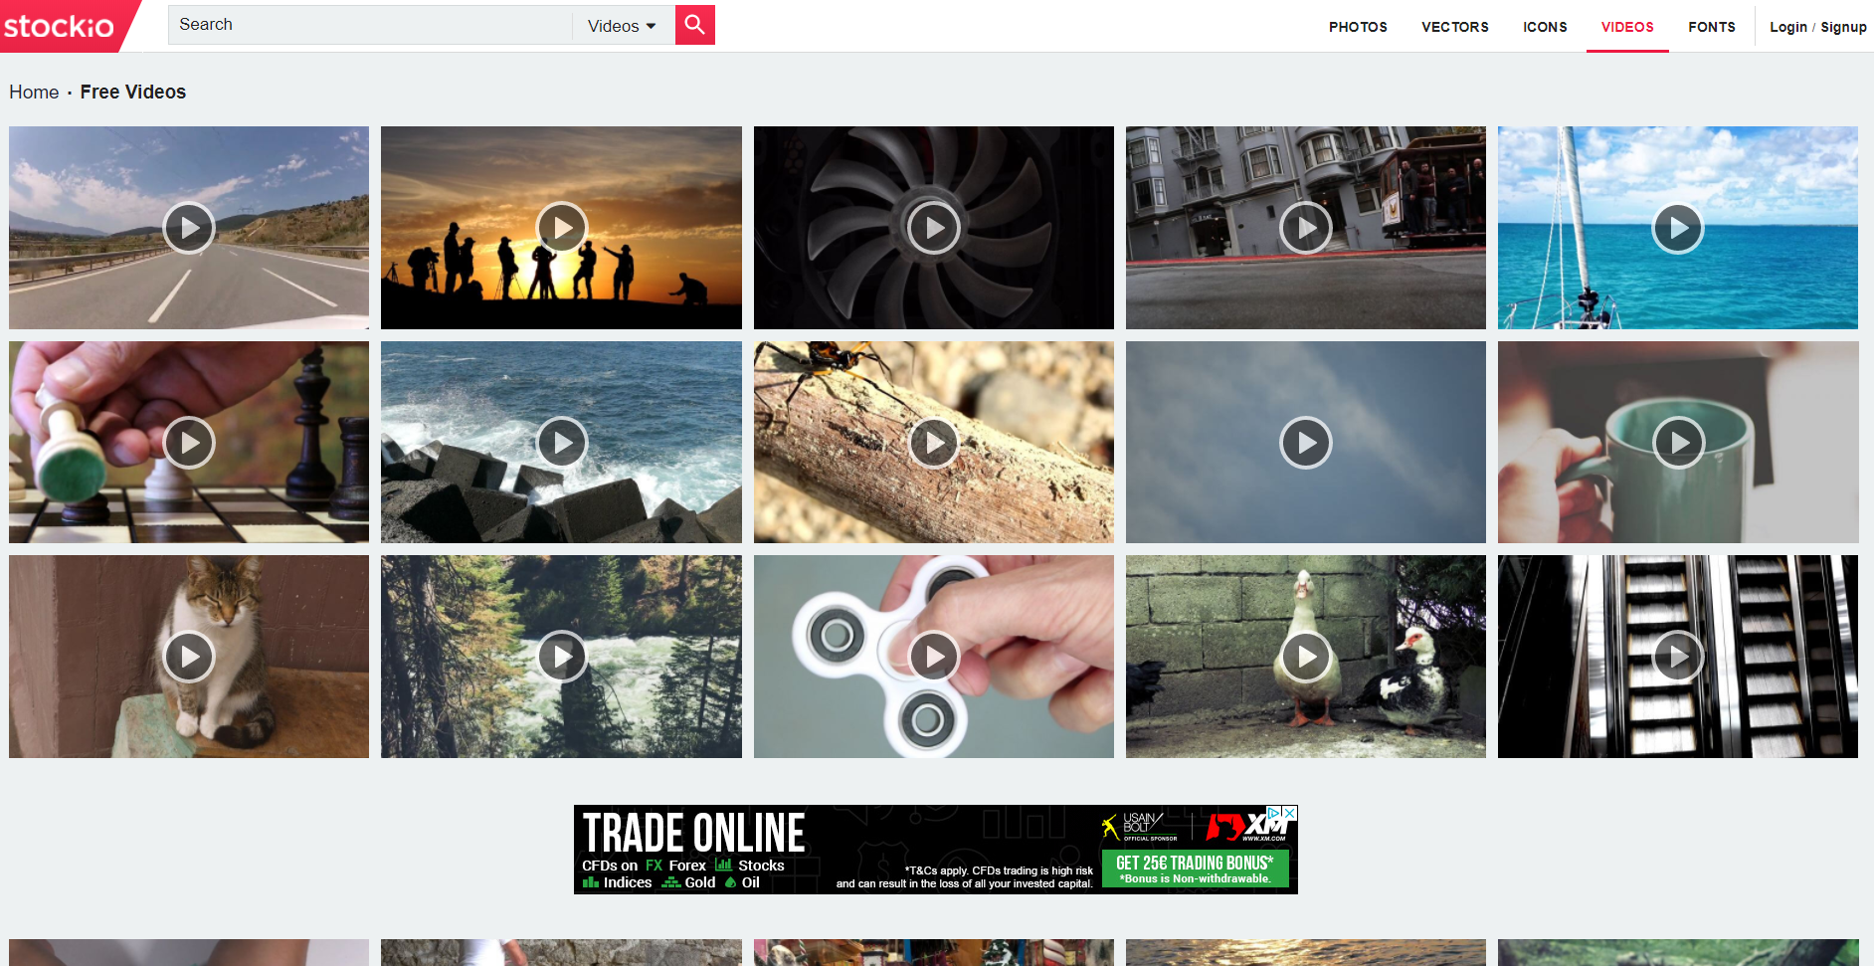This screenshot has width=1874, height=966.
Task: Close the XM ad with X icon
Action: [x=1290, y=813]
